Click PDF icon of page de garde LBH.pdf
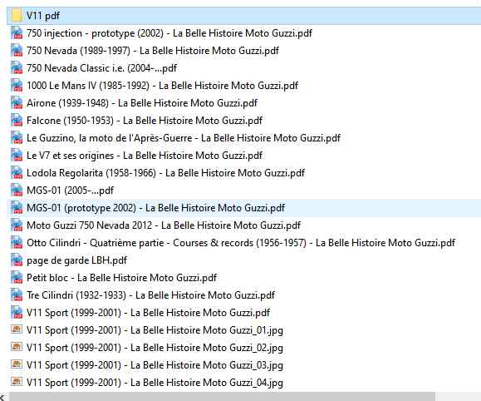Screen dimensions: 481x401 17,260
